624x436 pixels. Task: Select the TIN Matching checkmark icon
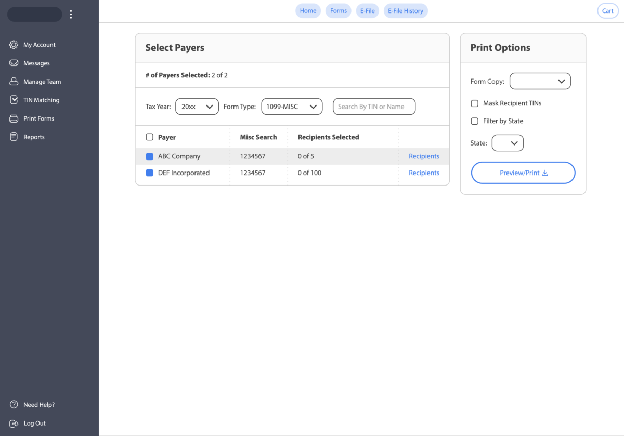pyautogui.click(x=14, y=100)
